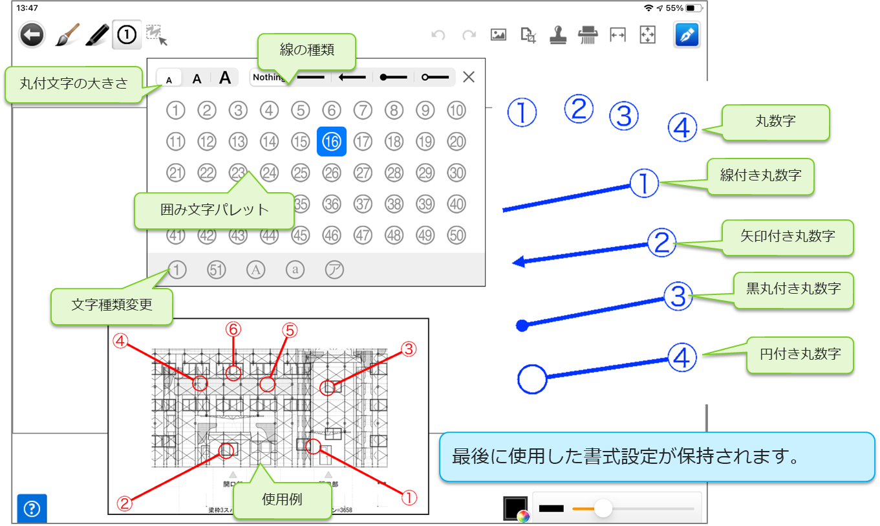Choose the circled number stamp tool

[127, 35]
